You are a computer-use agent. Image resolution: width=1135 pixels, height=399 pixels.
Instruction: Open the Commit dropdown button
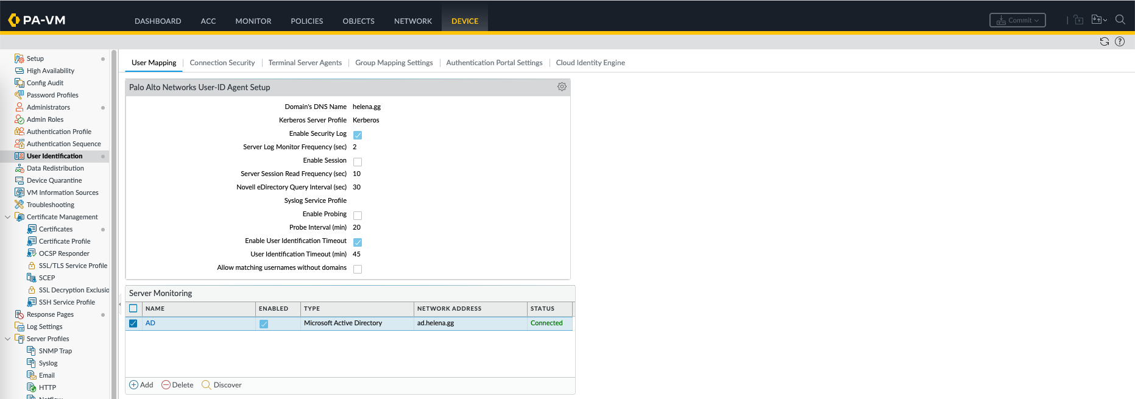[1017, 20]
